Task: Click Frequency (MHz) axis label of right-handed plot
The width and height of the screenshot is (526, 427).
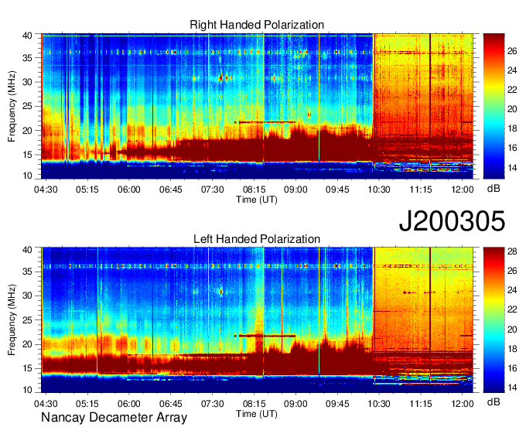Action: 12,106
